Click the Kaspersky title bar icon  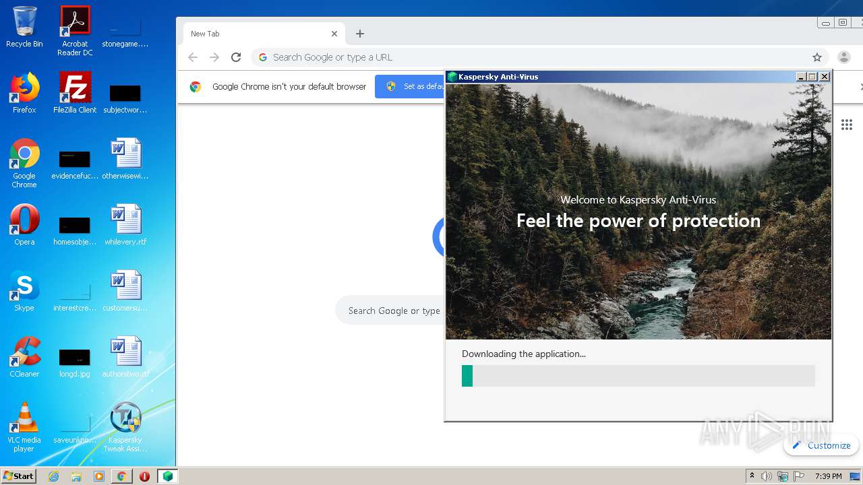pyautogui.click(x=452, y=77)
